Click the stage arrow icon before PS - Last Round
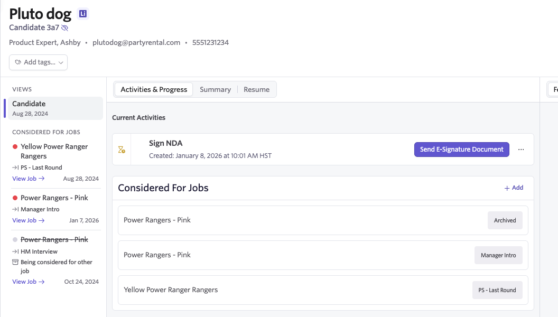The width and height of the screenshot is (558, 317). 15,167
